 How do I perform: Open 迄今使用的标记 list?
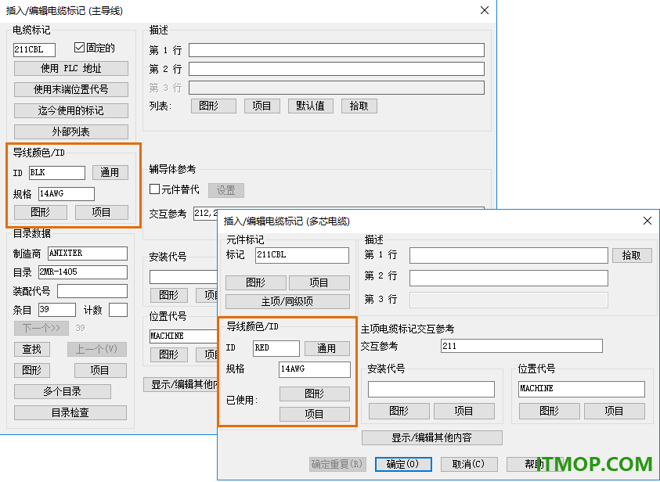pos(71,110)
